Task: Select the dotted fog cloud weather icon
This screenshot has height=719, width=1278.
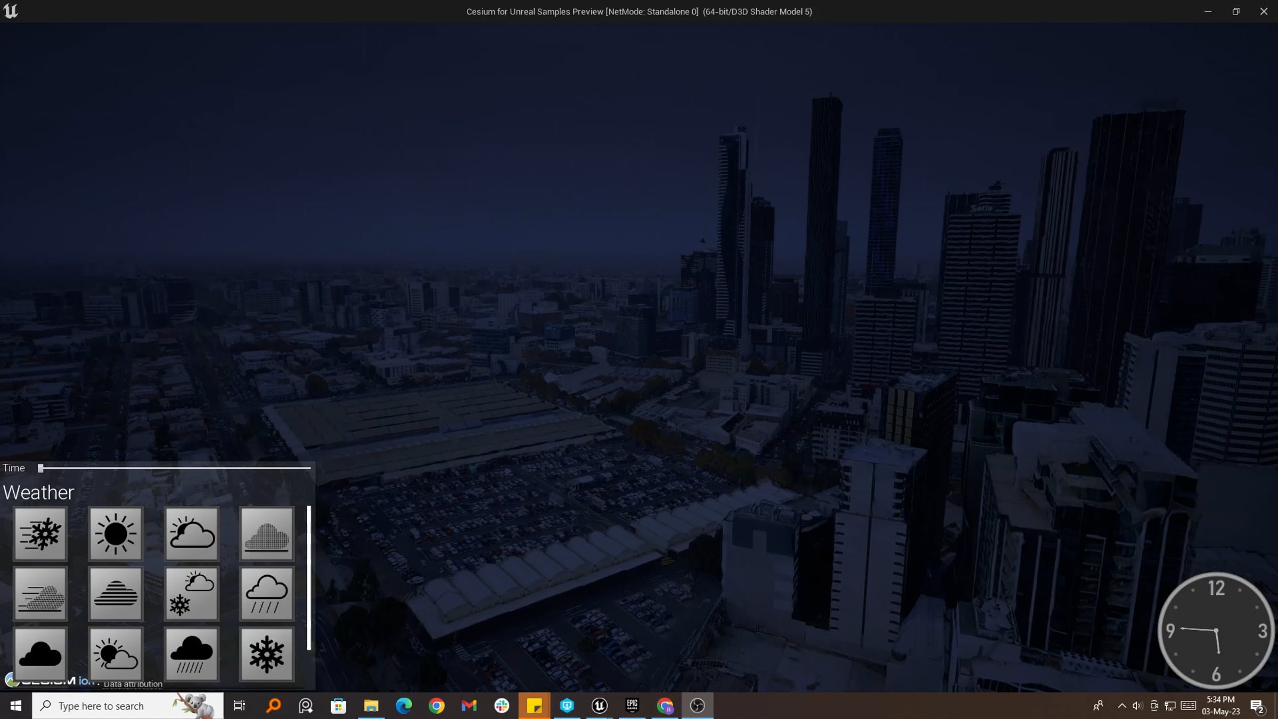Action: (x=267, y=534)
